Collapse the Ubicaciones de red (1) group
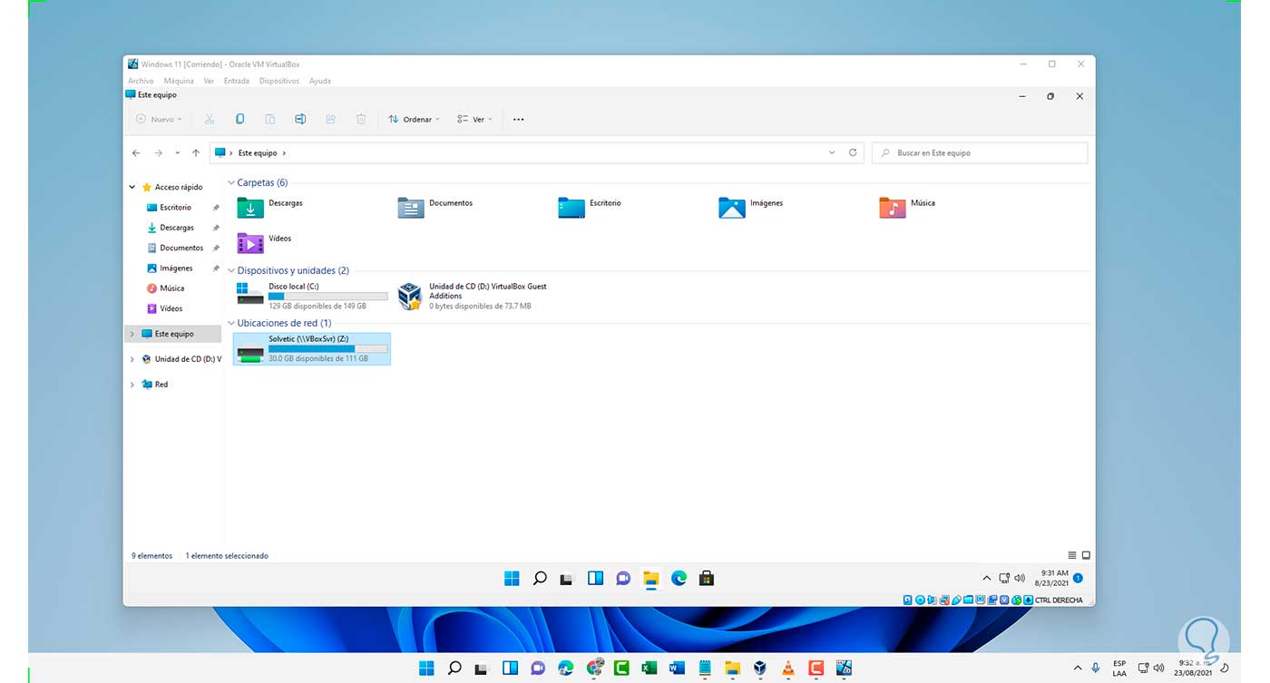Image resolution: width=1270 pixels, height=683 pixels. (231, 323)
